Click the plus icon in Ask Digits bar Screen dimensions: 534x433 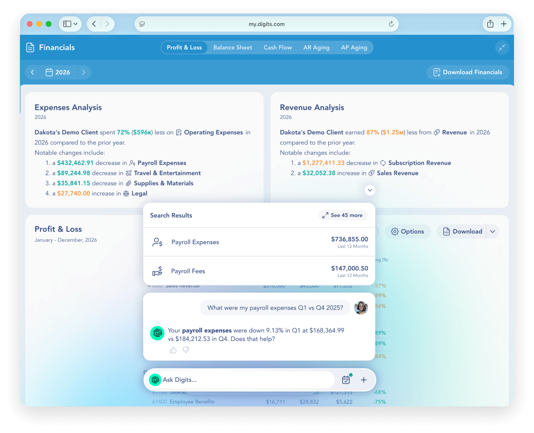pos(364,380)
